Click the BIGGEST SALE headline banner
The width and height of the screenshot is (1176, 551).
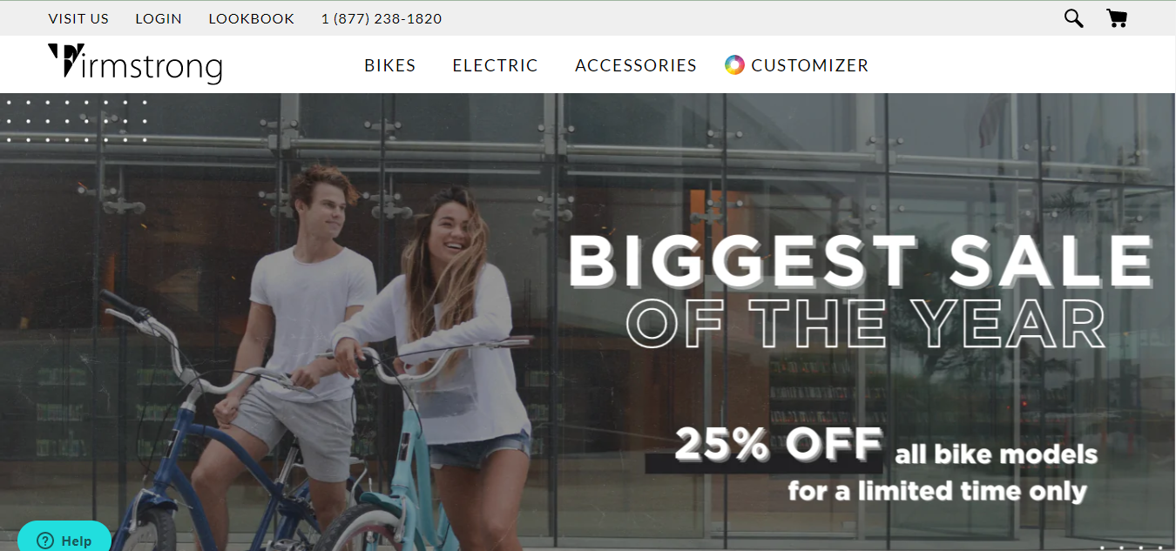pos(861,263)
